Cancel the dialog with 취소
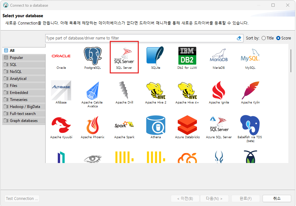This screenshot has width=296, height=206. click(x=277, y=198)
